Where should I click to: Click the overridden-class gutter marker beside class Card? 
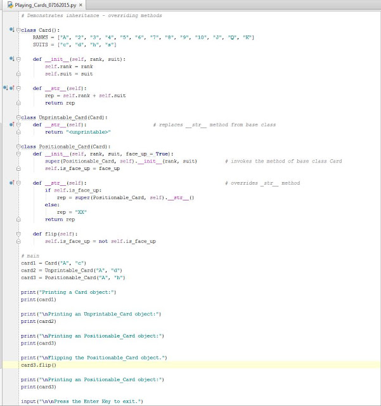[x=12, y=30]
